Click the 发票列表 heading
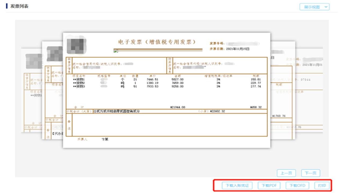The image size is (344, 193). coord(19,6)
